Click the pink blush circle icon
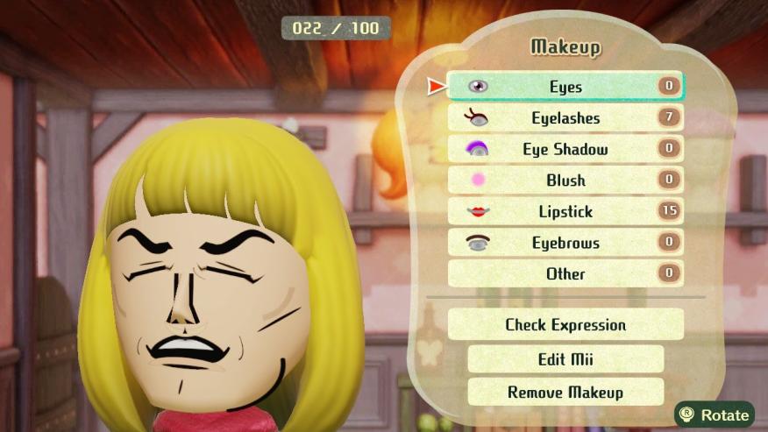The image size is (768, 432). [x=478, y=180]
